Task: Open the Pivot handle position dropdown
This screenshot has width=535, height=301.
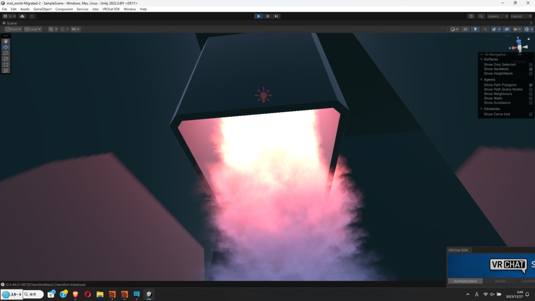Action: [13, 29]
